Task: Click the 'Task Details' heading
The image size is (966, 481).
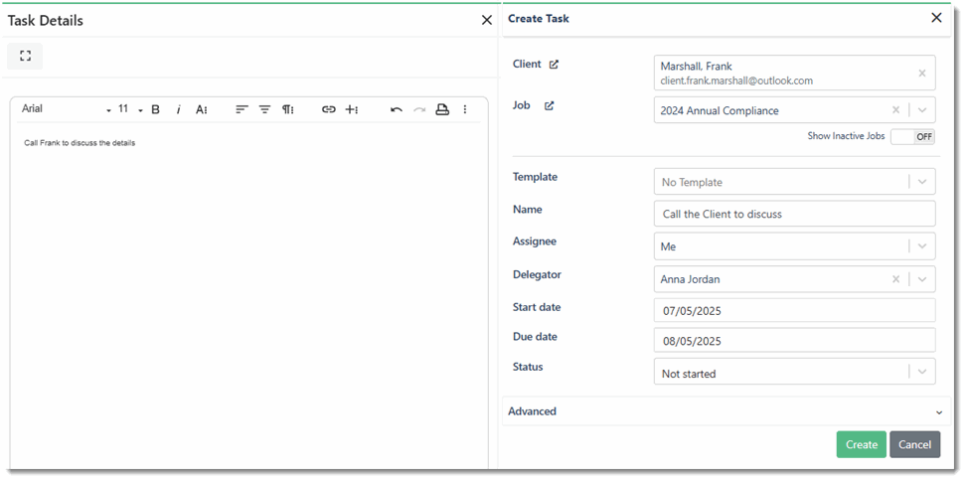Action: [45, 20]
